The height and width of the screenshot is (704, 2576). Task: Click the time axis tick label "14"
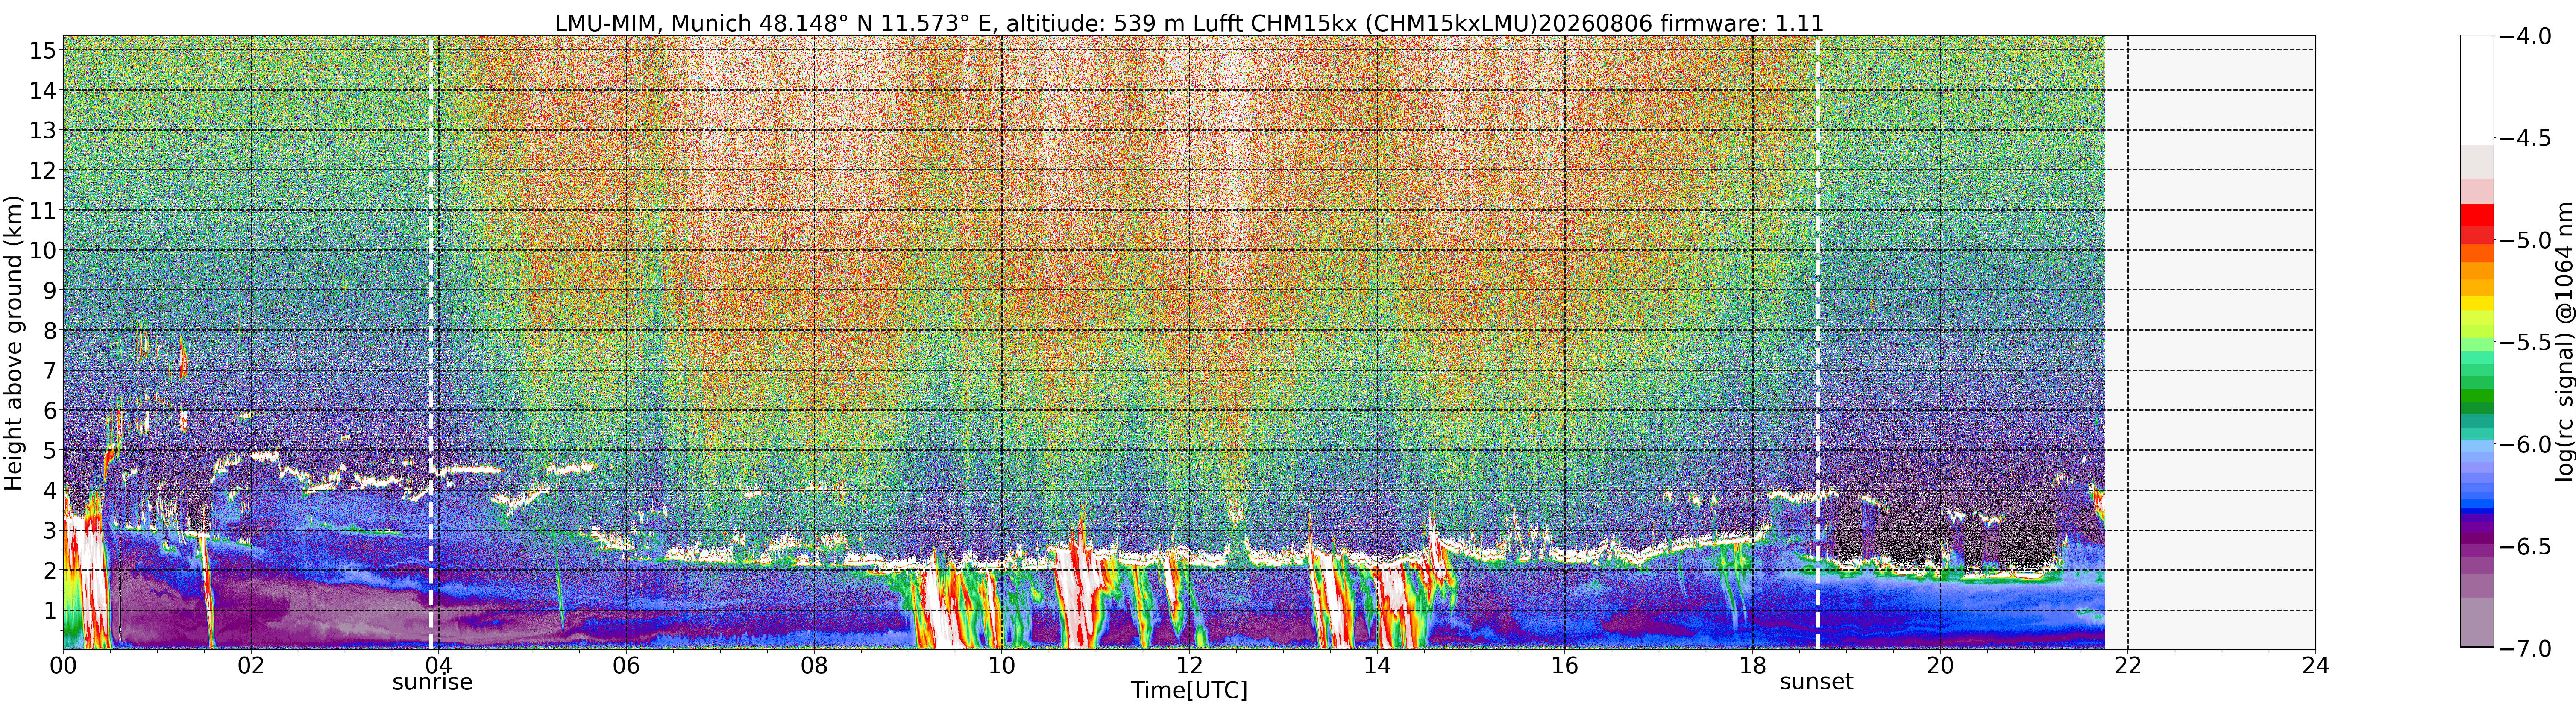1377,666
